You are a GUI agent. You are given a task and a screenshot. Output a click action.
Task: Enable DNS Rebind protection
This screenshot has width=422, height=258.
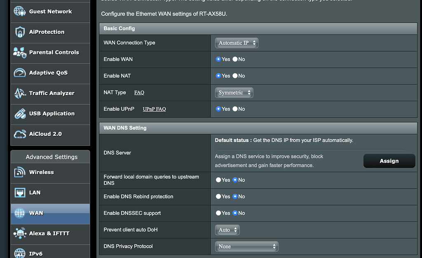(218, 197)
